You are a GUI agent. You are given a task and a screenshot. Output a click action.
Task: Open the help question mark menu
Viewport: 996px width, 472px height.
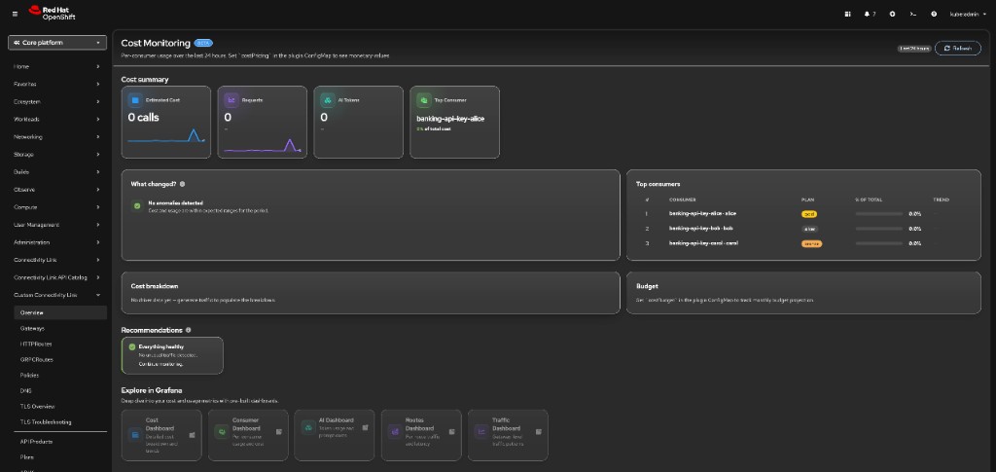(x=934, y=14)
